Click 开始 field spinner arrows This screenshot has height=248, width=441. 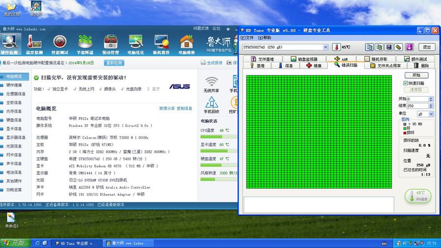tap(431, 99)
